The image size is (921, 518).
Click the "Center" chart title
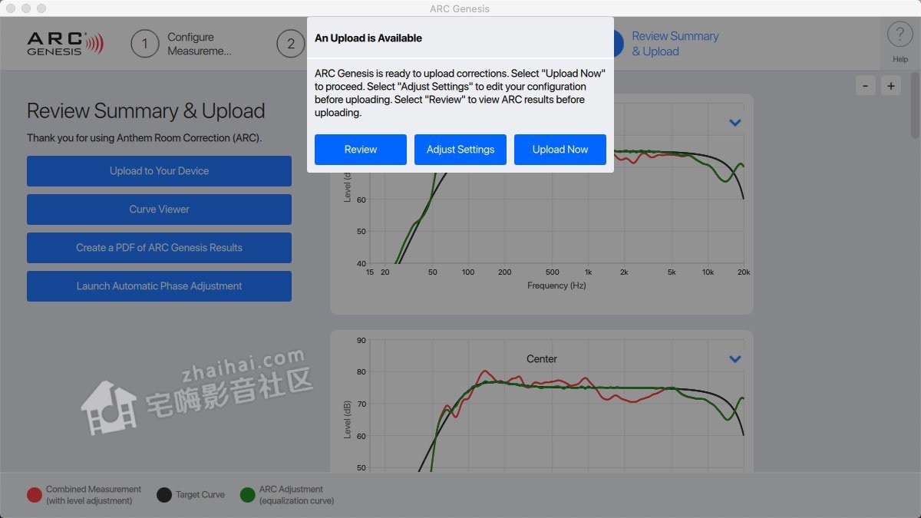pyautogui.click(x=542, y=359)
